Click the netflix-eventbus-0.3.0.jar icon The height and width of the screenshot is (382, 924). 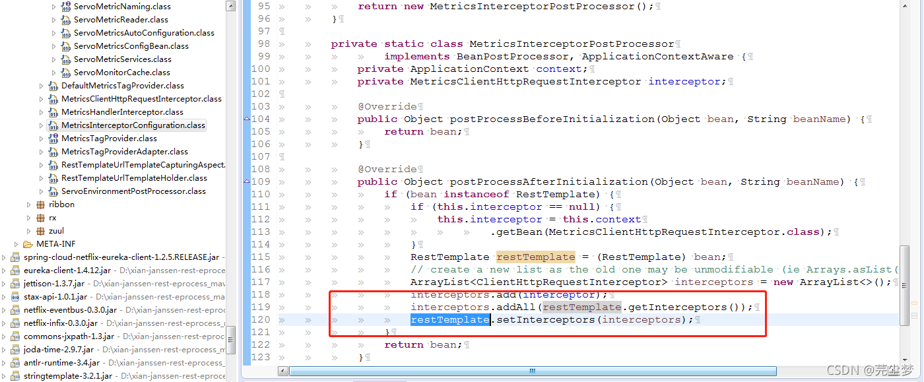point(16,310)
